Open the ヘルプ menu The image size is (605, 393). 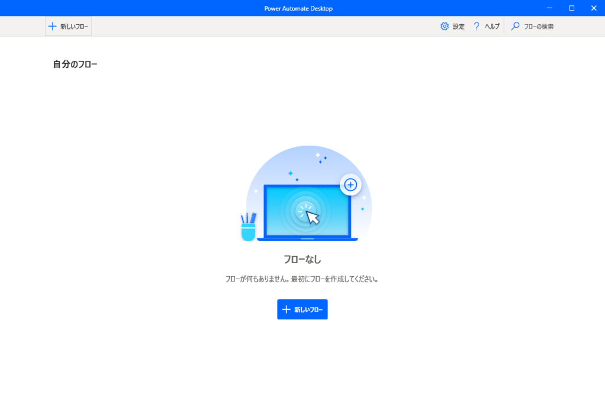point(486,26)
